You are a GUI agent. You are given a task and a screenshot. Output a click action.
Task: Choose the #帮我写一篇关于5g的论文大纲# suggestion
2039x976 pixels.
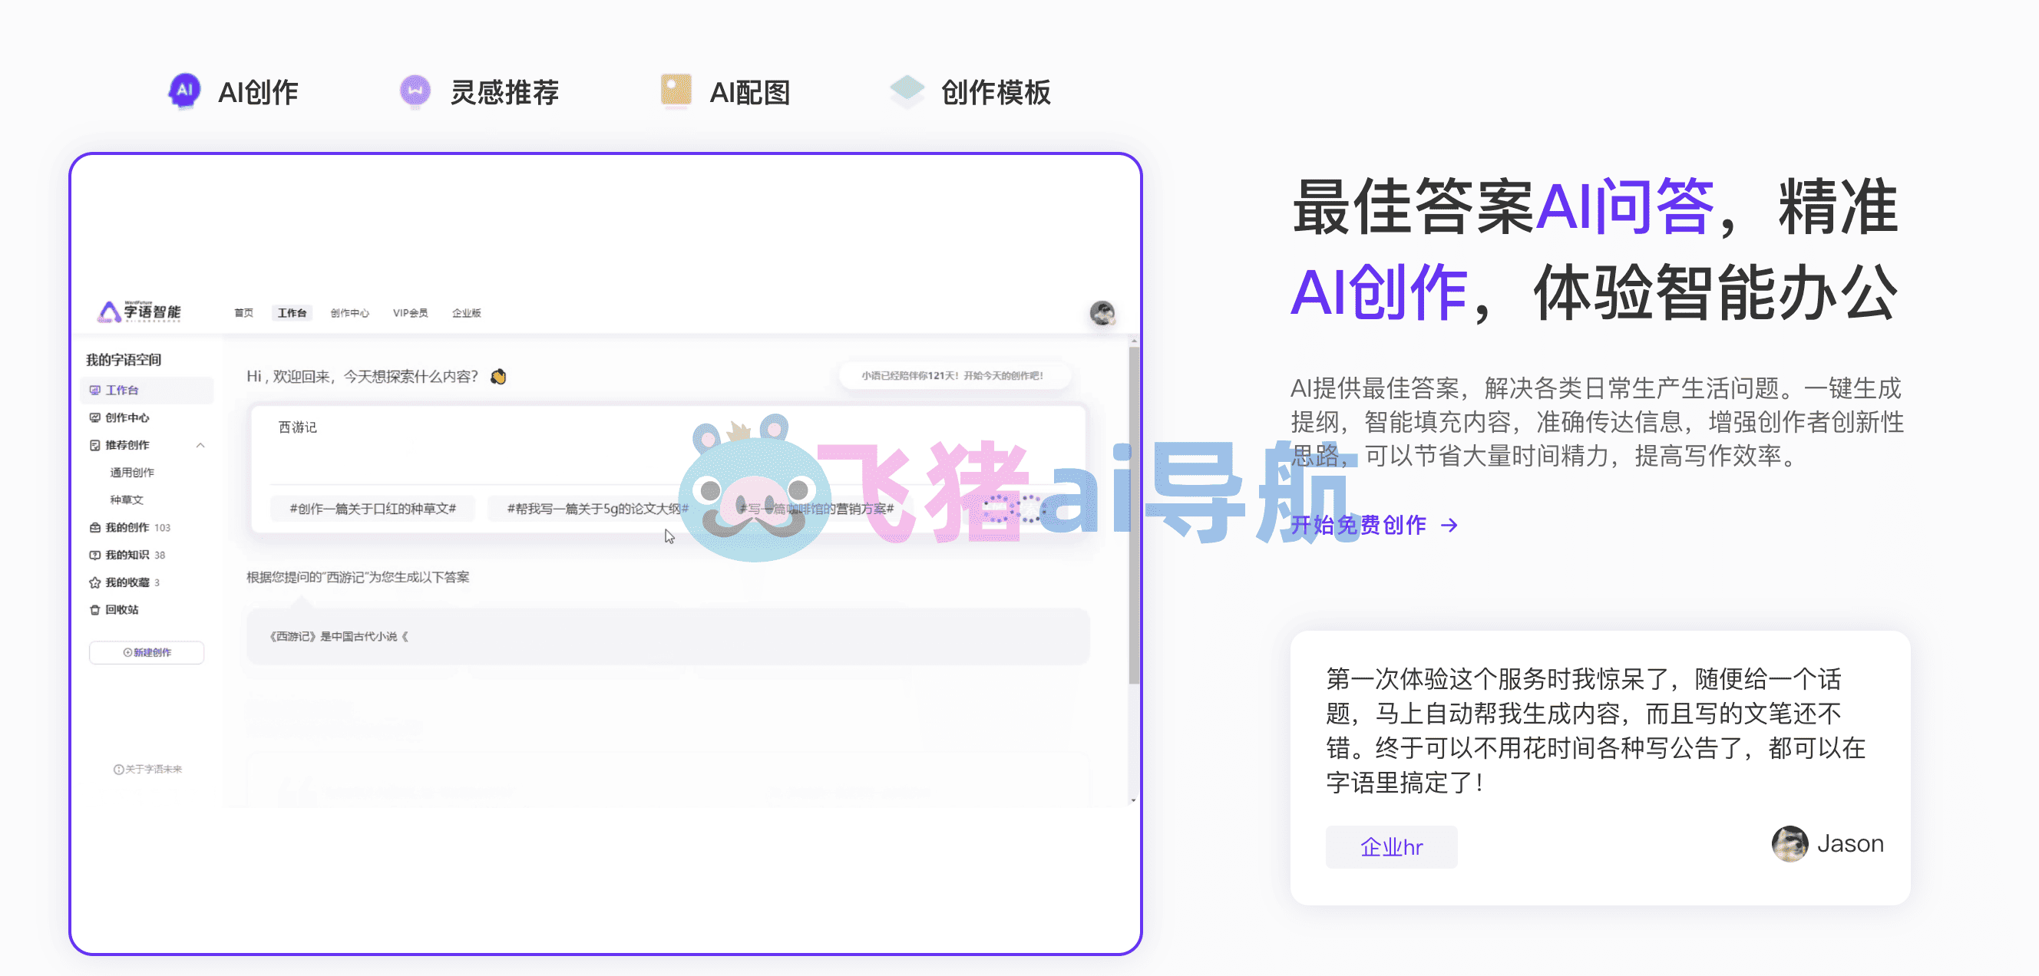[597, 509]
